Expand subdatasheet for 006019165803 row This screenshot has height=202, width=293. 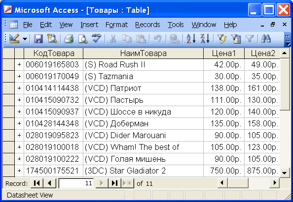click(19, 64)
